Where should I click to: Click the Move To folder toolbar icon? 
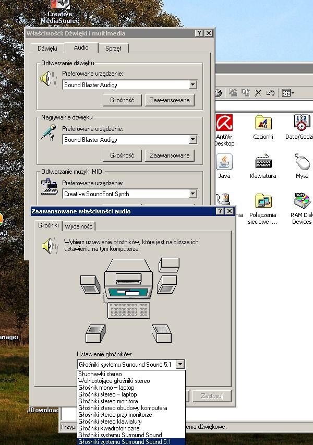click(x=233, y=93)
